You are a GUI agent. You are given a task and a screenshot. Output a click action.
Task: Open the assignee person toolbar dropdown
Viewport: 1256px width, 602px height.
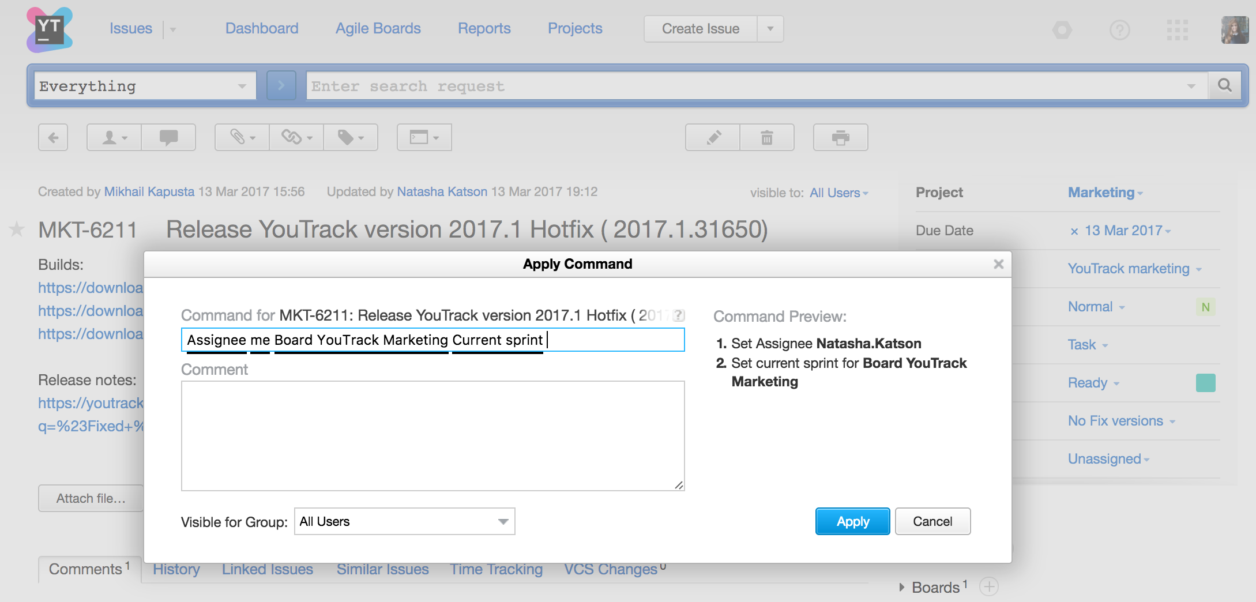pyautogui.click(x=114, y=138)
